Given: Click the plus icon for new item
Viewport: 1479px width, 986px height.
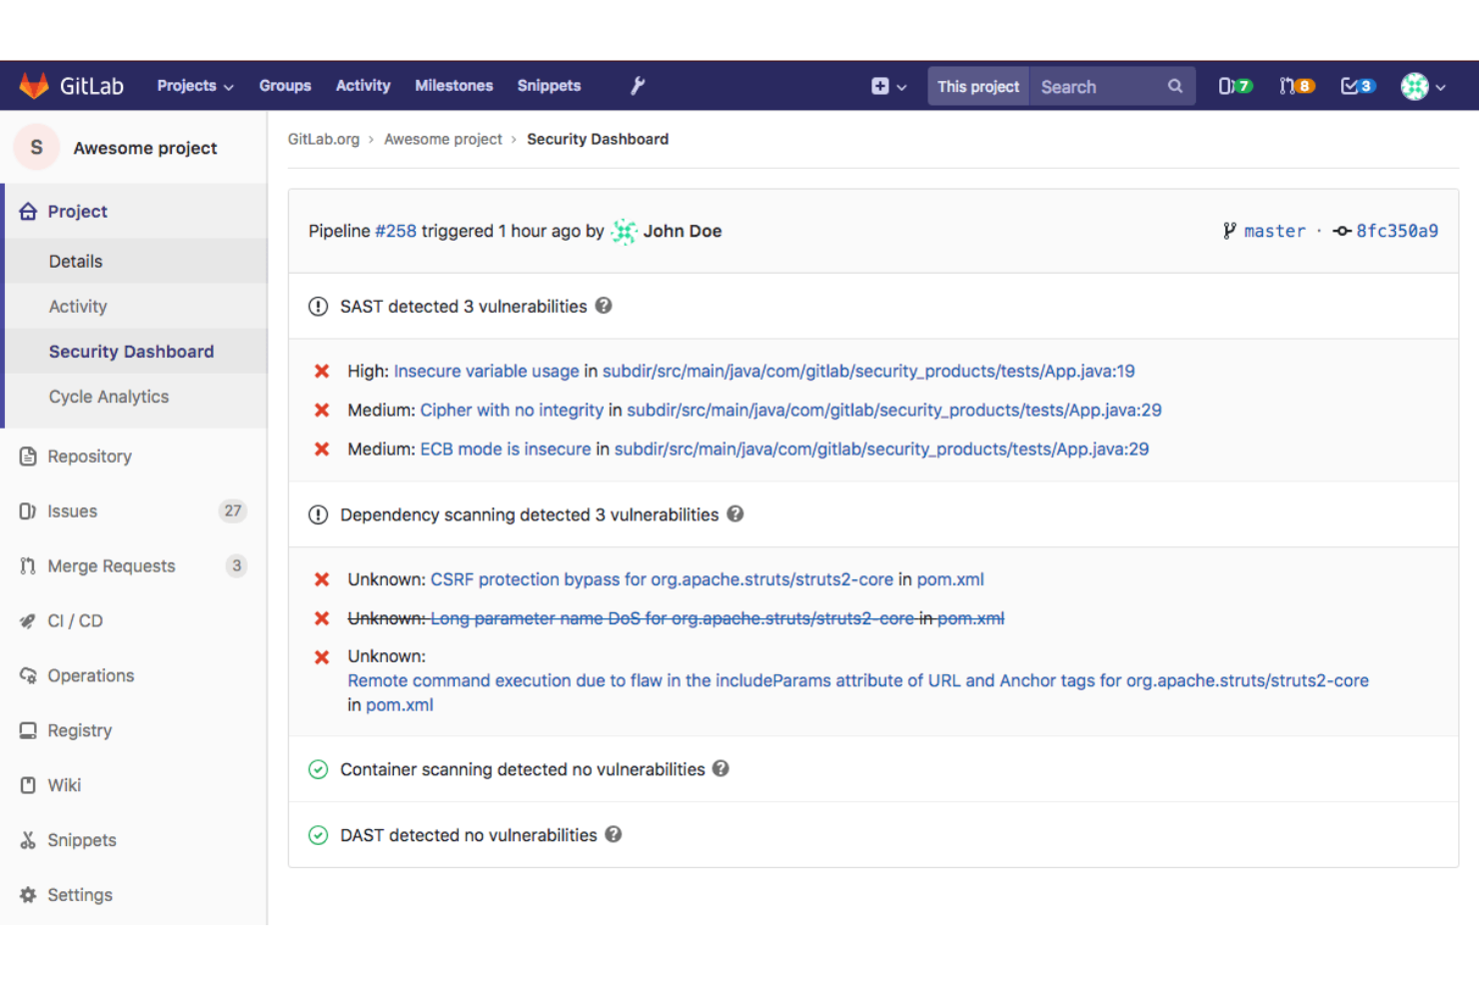Looking at the screenshot, I should coord(879,86).
